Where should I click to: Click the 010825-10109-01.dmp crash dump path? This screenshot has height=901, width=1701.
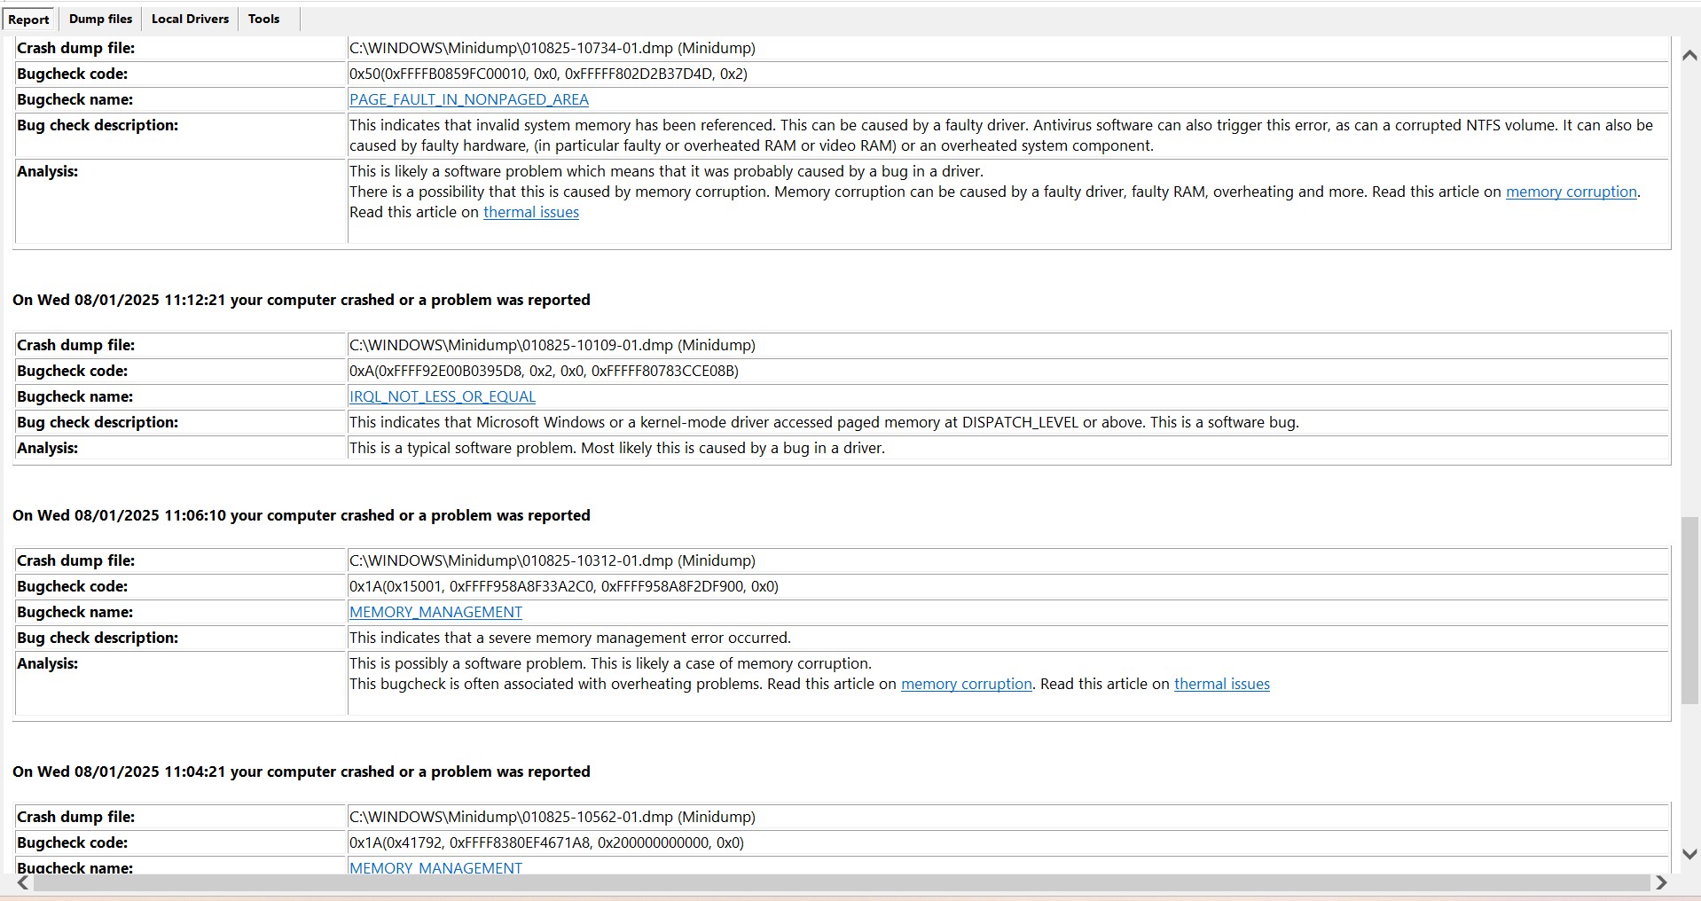click(552, 345)
